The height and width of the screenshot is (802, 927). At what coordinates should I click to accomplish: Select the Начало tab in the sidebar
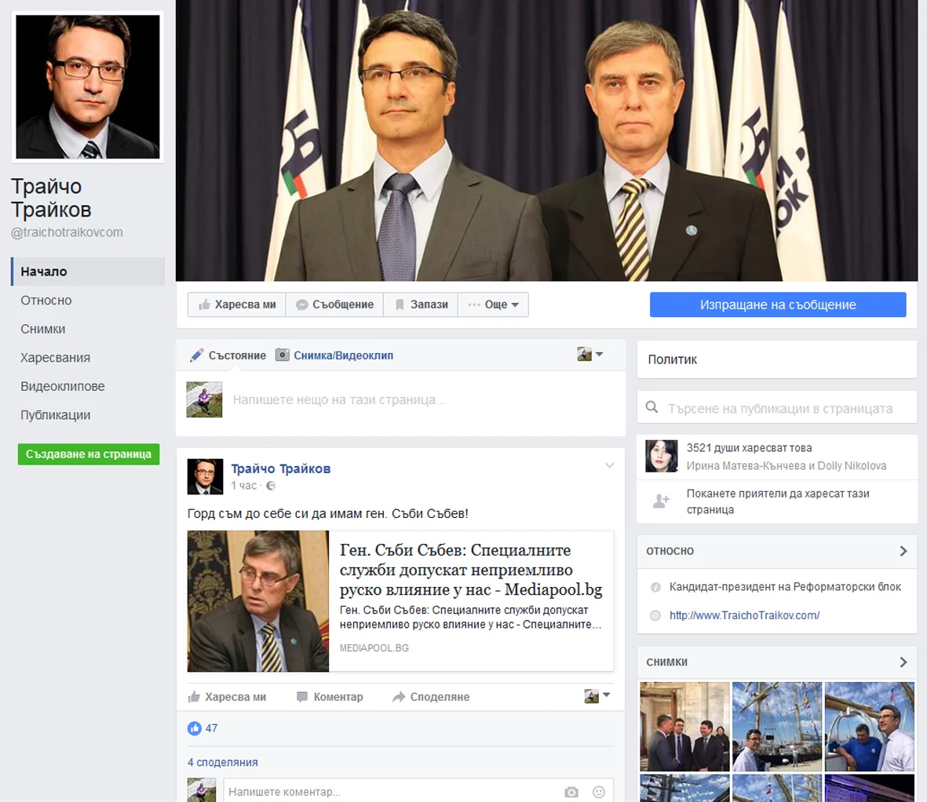(x=88, y=272)
